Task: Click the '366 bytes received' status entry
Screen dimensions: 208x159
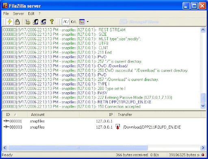Action: coord(132,155)
